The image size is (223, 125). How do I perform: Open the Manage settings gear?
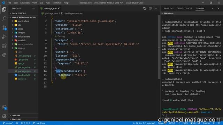4,116
